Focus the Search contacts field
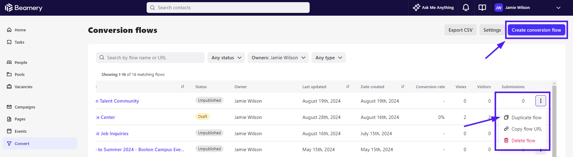Screen dimensions: 573x157 click(228, 8)
